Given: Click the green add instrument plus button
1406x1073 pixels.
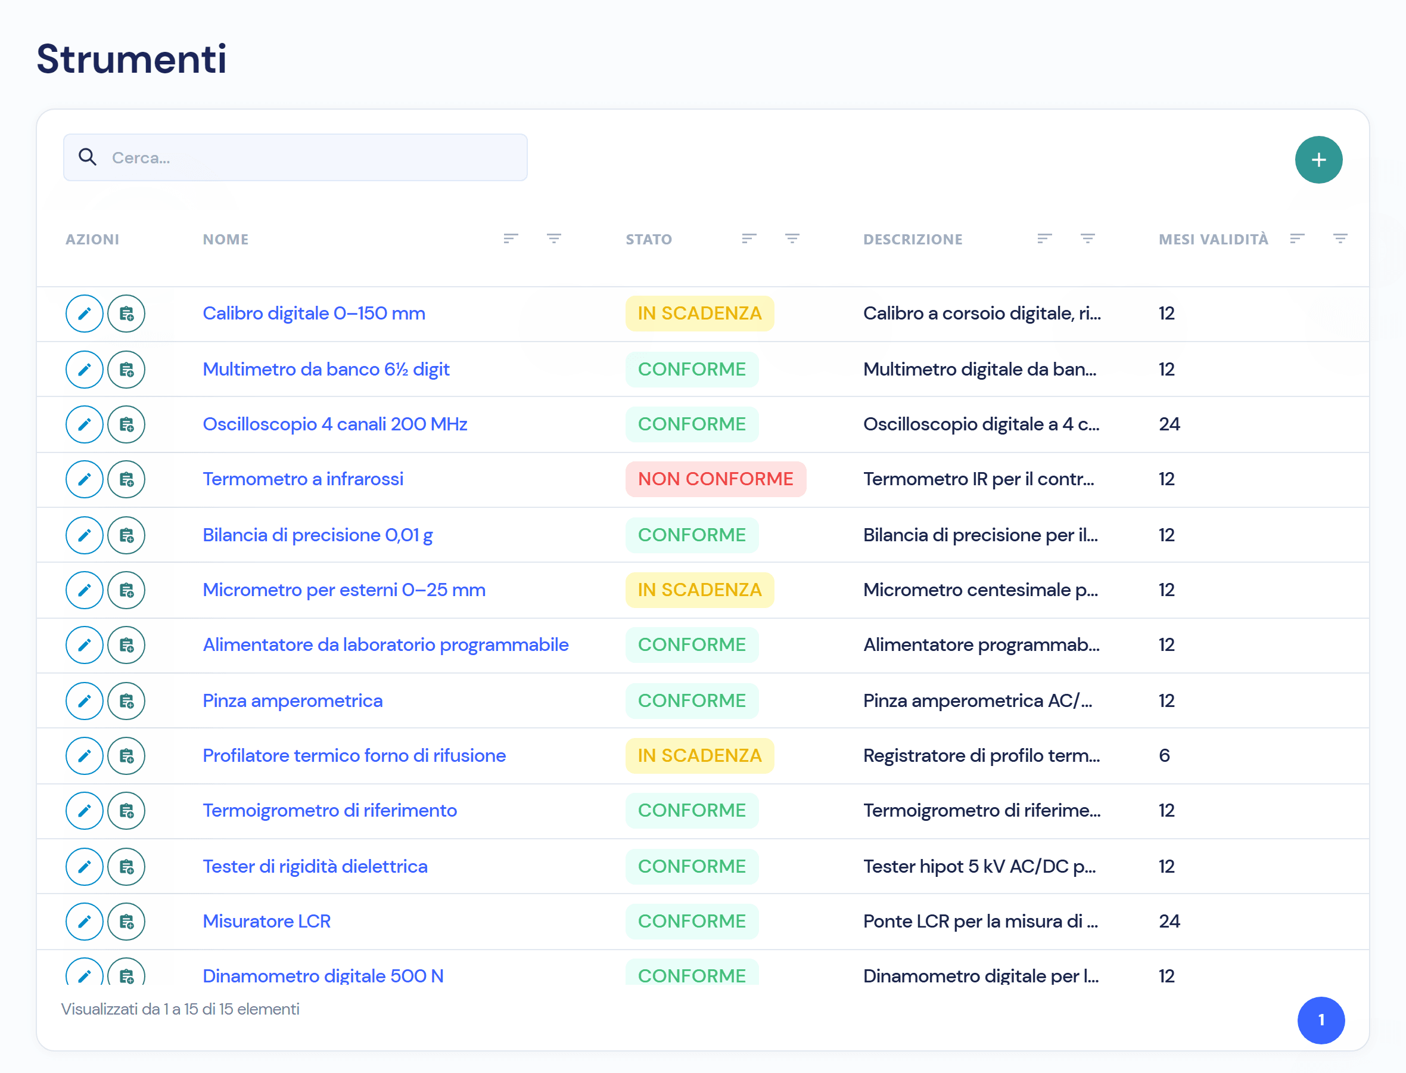Looking at the screenshot, I should point(1318,160).
